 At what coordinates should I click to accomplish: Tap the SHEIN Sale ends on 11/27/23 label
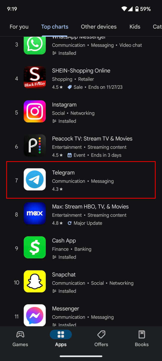click(95, 87)
